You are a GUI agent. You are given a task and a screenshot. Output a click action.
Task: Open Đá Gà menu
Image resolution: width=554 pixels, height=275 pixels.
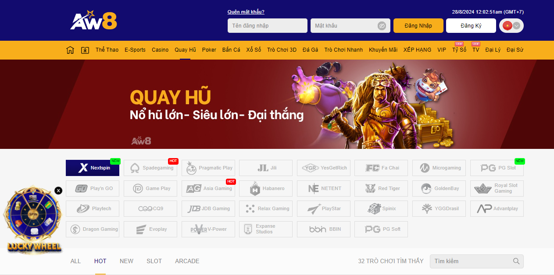[x=311, y=50]
